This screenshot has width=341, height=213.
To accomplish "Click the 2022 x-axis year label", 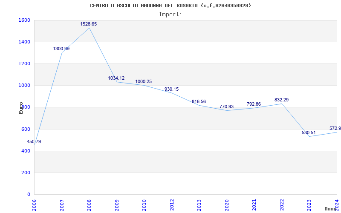I will point(282,205).
